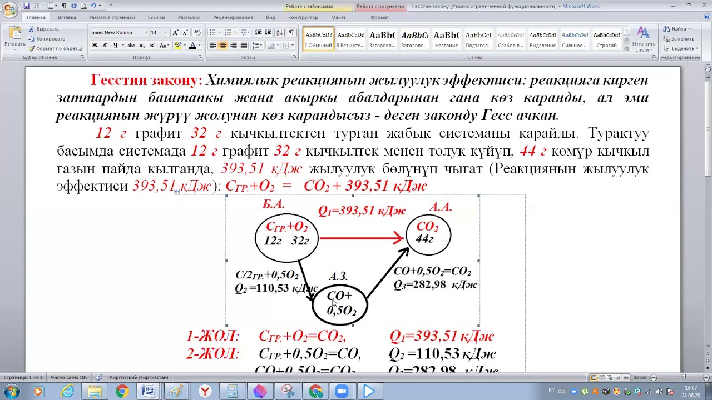Apply the yellow text highlight color

coord(178,46)
